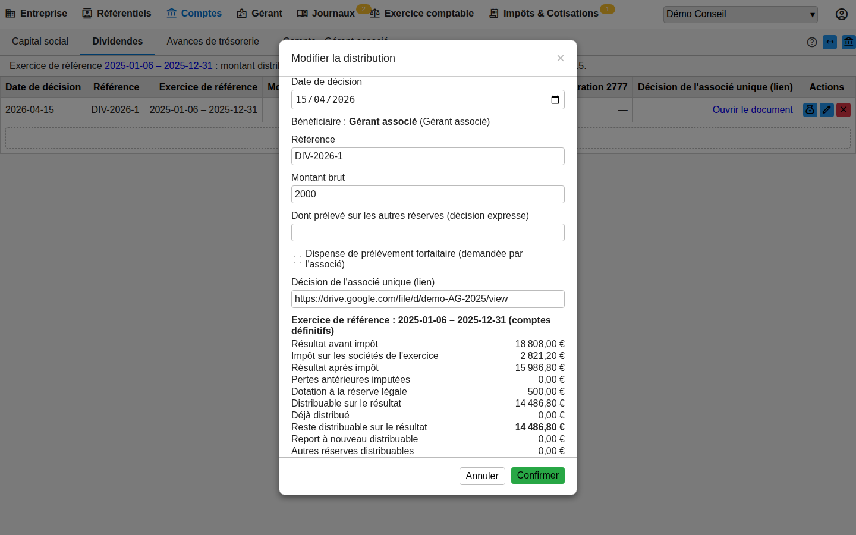856x535 pixels.
Task: Click the Date de décision column header
Action: coord(43,87)
